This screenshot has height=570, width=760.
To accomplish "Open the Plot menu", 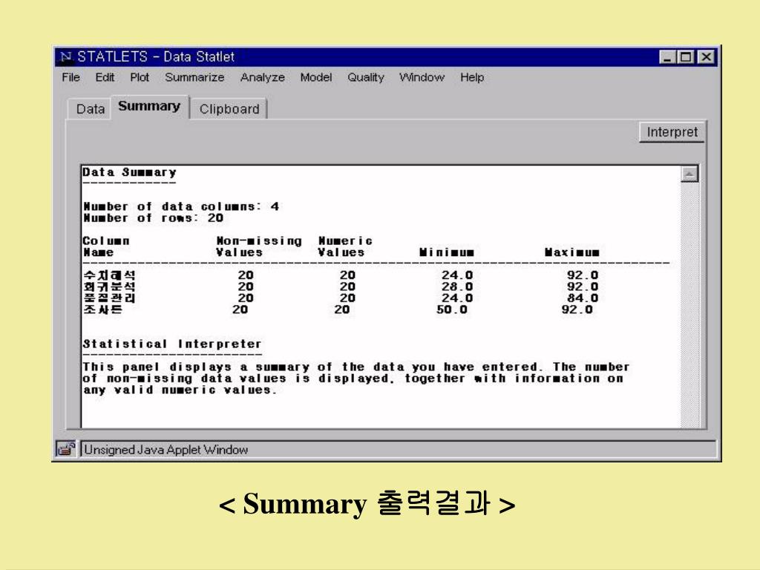I will pos(140,77).
